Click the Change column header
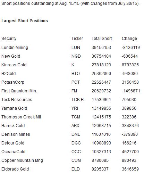144x174 pixels. (129, 39)
